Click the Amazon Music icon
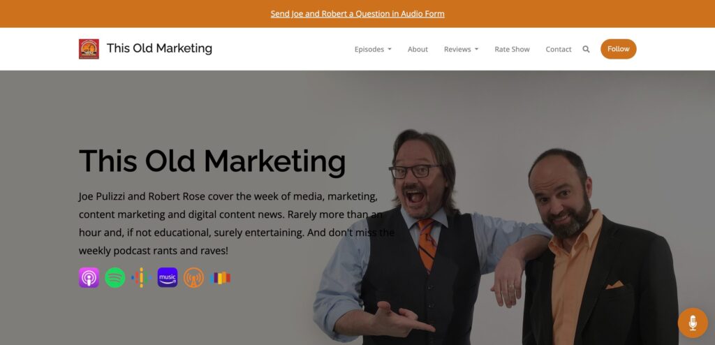The height and width of the screenshot is (345, 715). pos(168,277)
